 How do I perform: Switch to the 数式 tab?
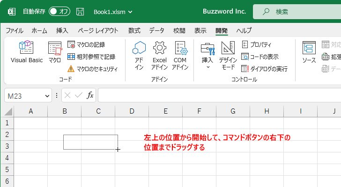134,30
